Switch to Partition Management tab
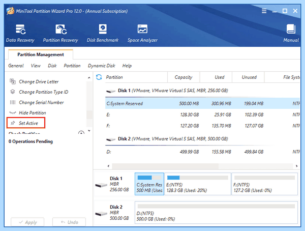The height and width of the screenshot is (231, 305). (41, 54)
